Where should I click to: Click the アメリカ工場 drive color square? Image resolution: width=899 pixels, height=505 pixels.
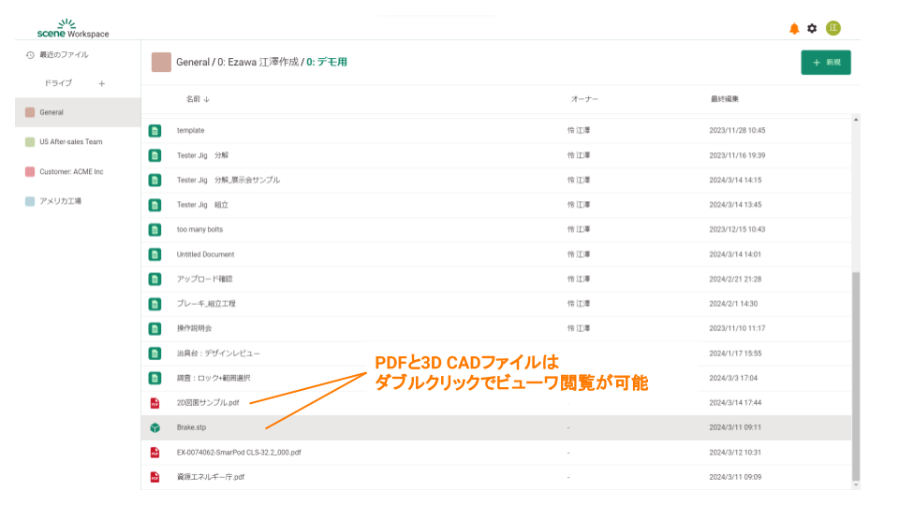pos(30,202)
